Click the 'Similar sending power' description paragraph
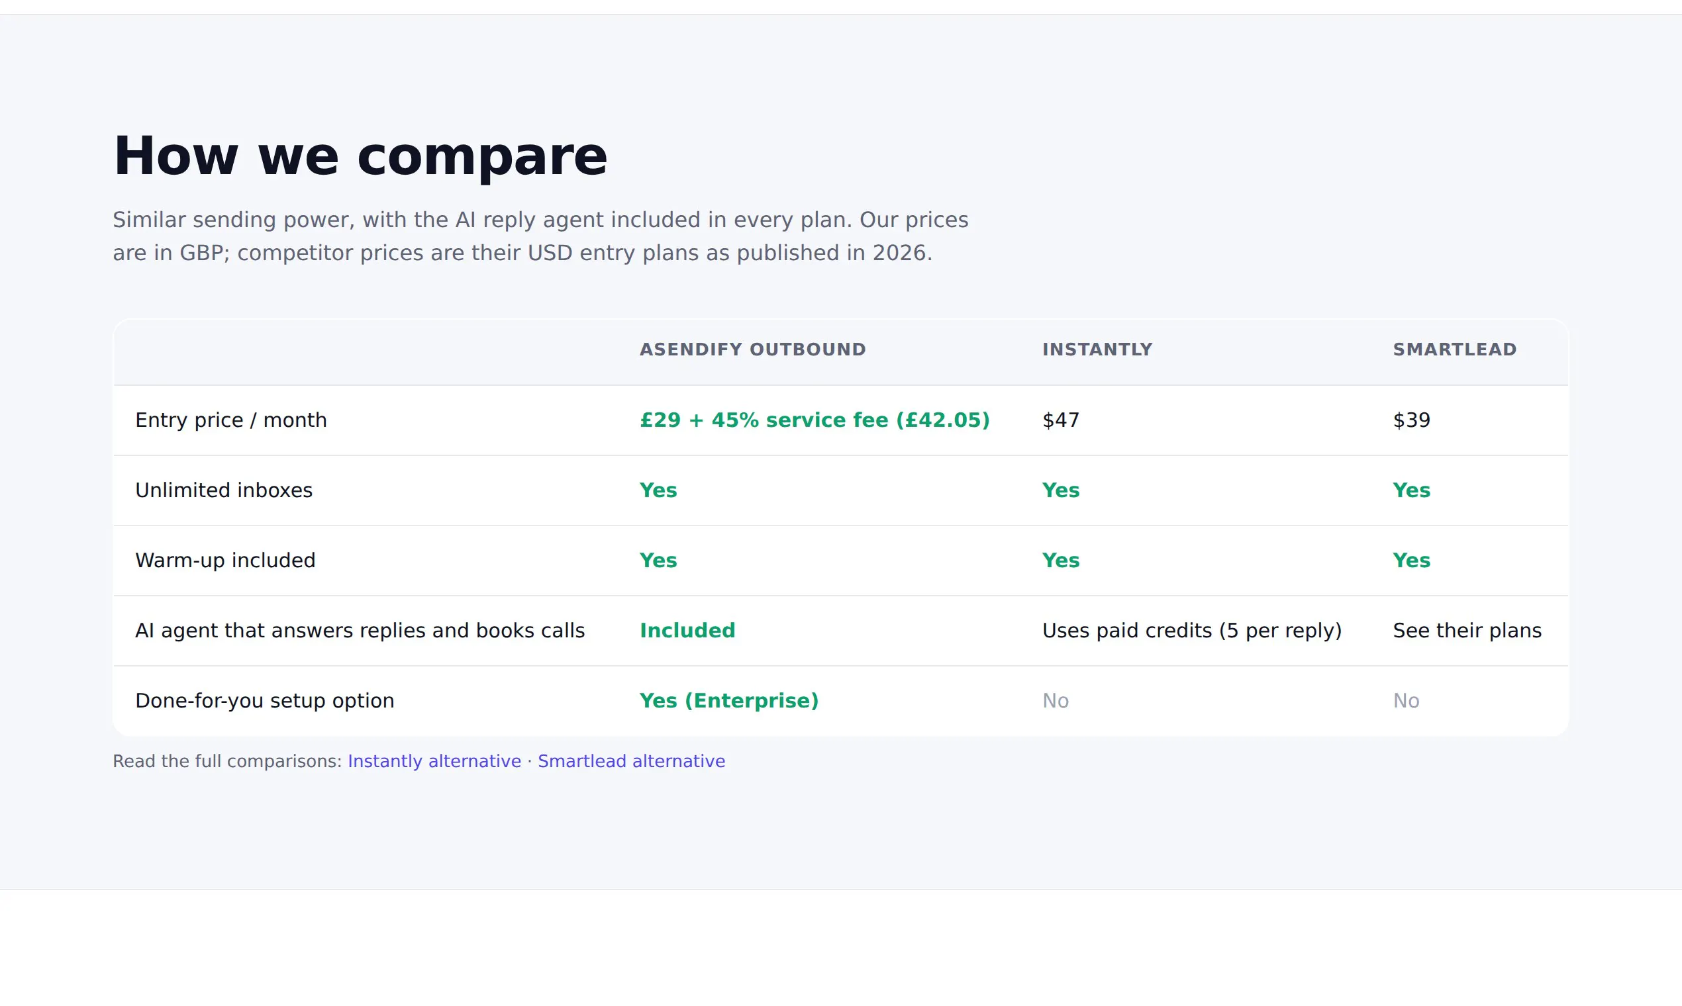This screenshot has width=1682, height=1006. point(540,236)
